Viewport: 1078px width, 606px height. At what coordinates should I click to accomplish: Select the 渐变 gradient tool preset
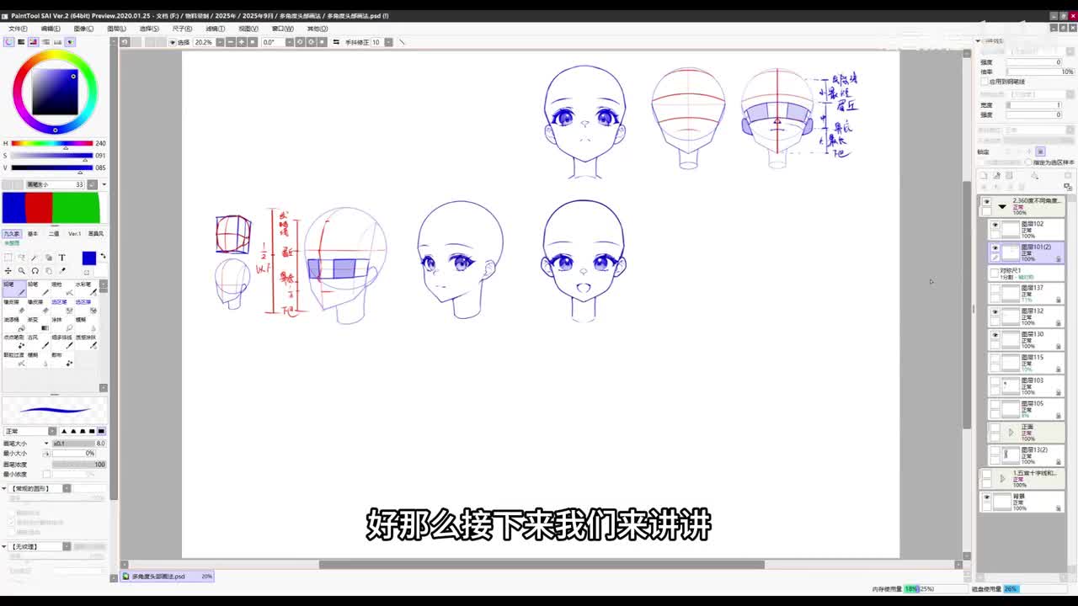point(38,324)
